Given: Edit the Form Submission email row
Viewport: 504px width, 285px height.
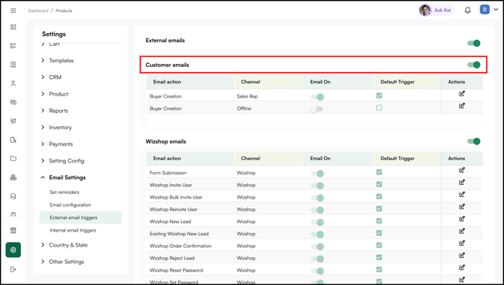Looking at the screenshot, I should click(x=462, y=170).
